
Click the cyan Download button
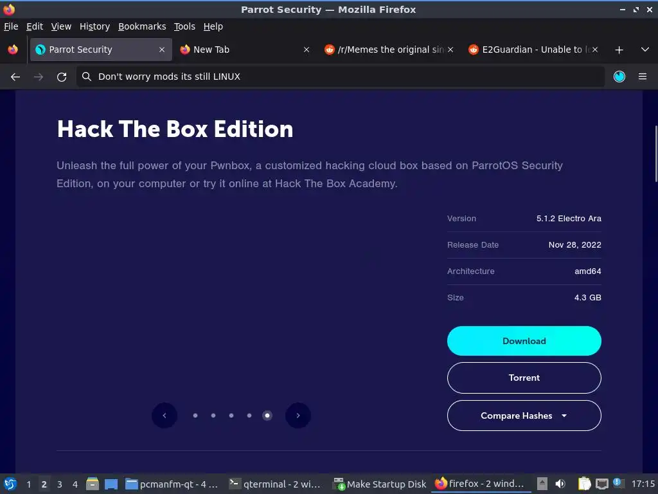(524, 341)
